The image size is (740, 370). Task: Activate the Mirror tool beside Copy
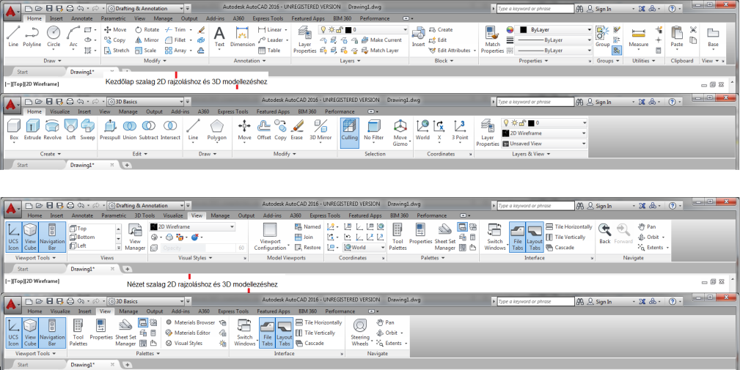pos(147,40)
